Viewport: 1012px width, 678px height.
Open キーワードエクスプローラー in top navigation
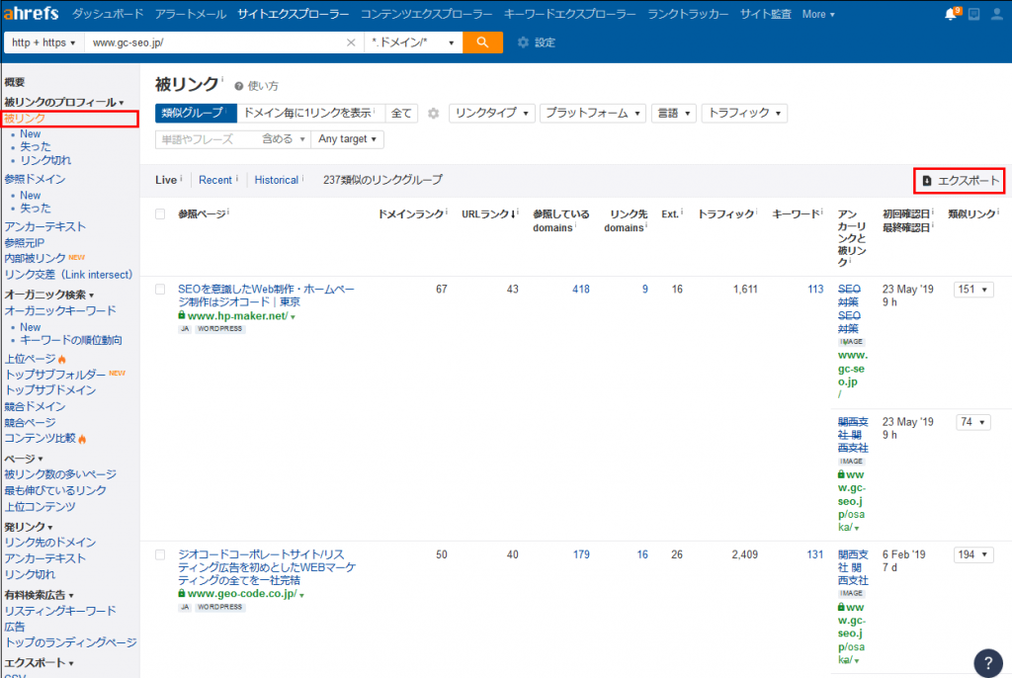570,14
